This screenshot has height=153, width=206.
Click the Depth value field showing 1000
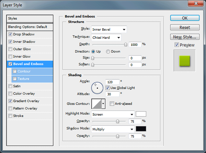coord(135,45)
